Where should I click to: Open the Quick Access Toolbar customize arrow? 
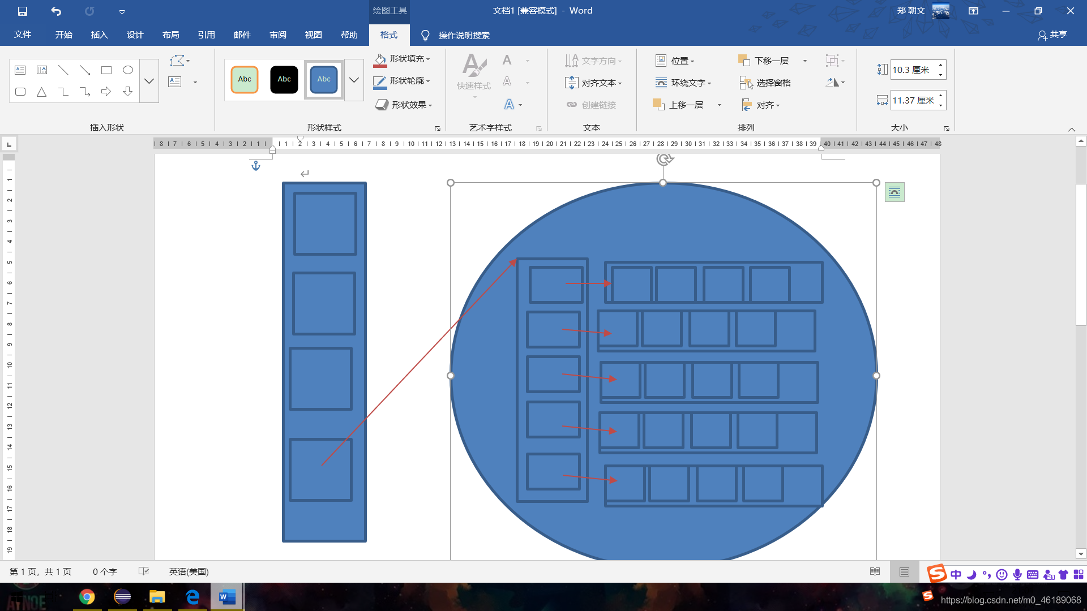pos(122,11)
